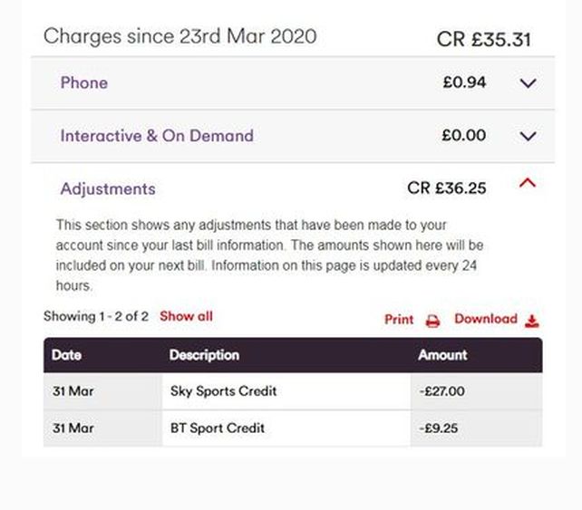Click the download arrow icon
582x510 pixels.
(532, 321)
